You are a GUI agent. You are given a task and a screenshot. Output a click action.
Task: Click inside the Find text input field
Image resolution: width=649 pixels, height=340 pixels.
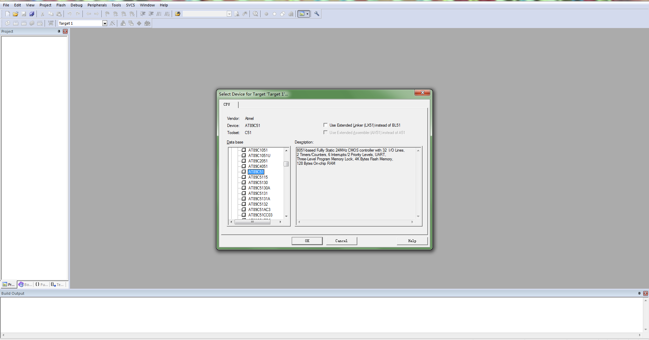coord(205,14)
